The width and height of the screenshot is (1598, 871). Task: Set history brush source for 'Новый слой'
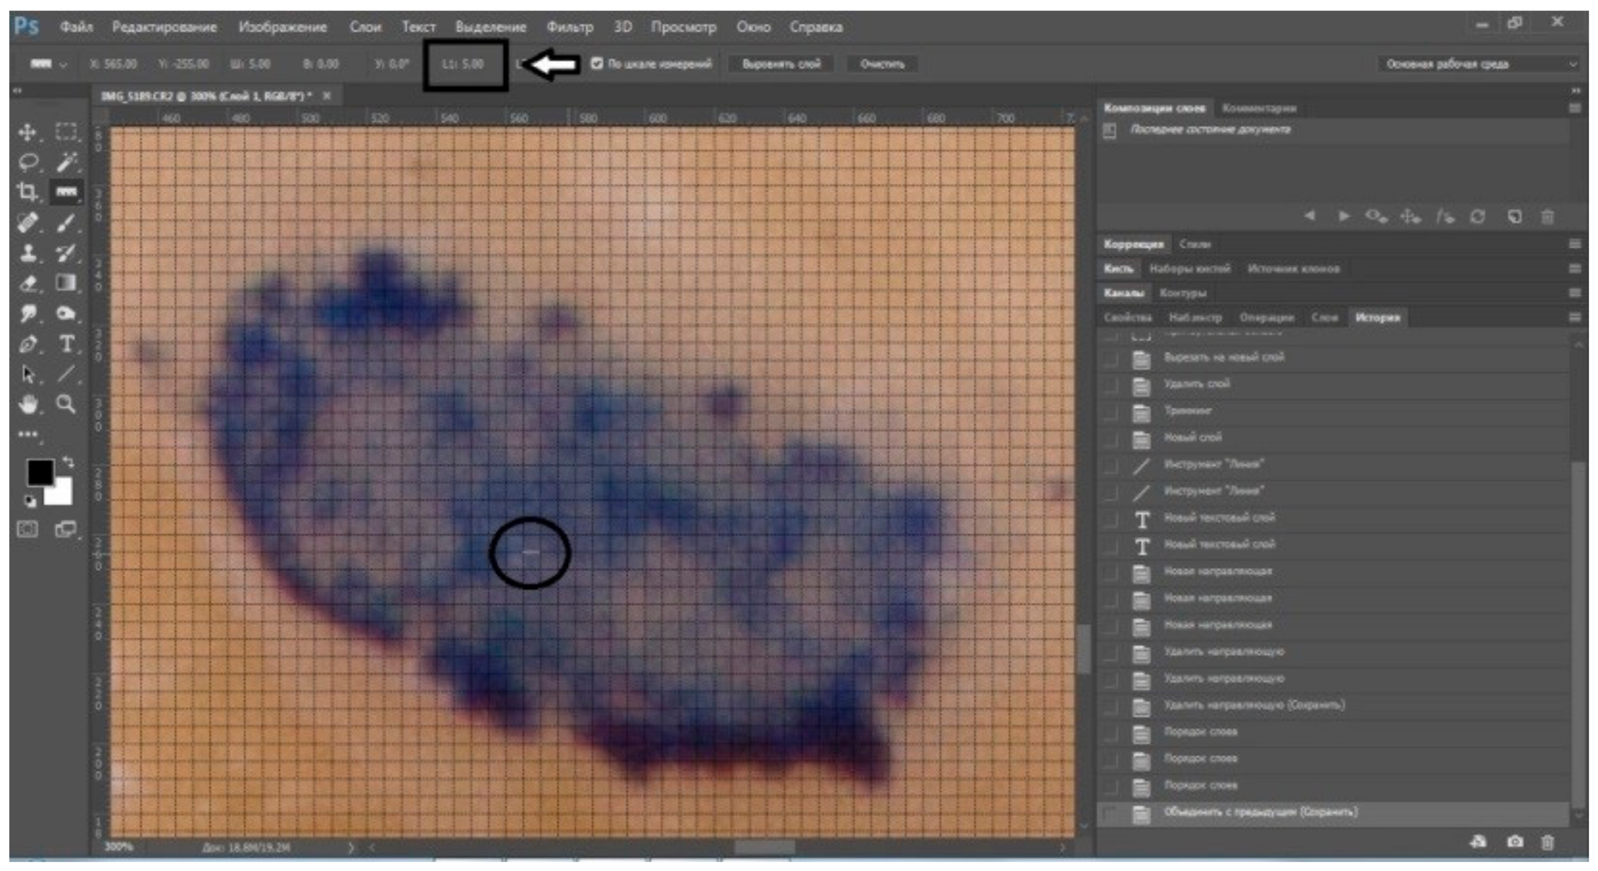pyautogui.click(x=1110, y=439)
